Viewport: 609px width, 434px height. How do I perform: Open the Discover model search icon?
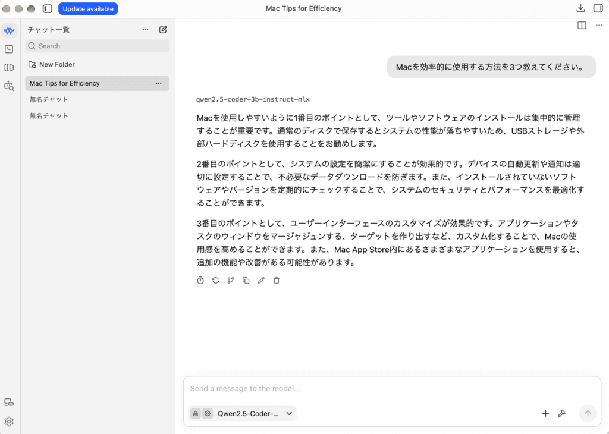pyautogui.click(x=9, y=86)
